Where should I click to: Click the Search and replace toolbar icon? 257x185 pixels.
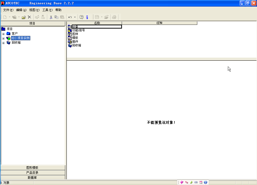37,17
